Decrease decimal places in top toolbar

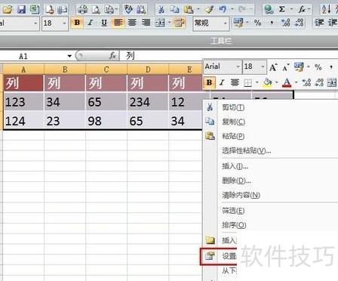click(300, 23)
